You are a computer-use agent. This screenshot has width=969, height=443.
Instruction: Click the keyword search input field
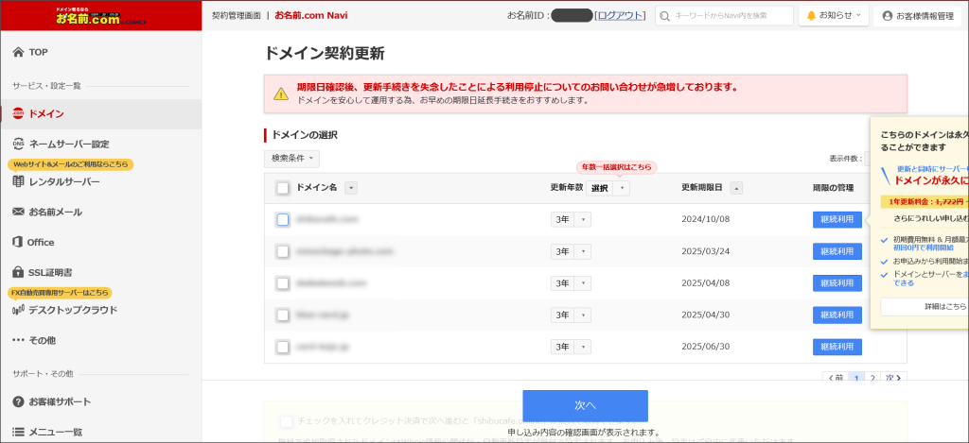(x=724, y=16)
